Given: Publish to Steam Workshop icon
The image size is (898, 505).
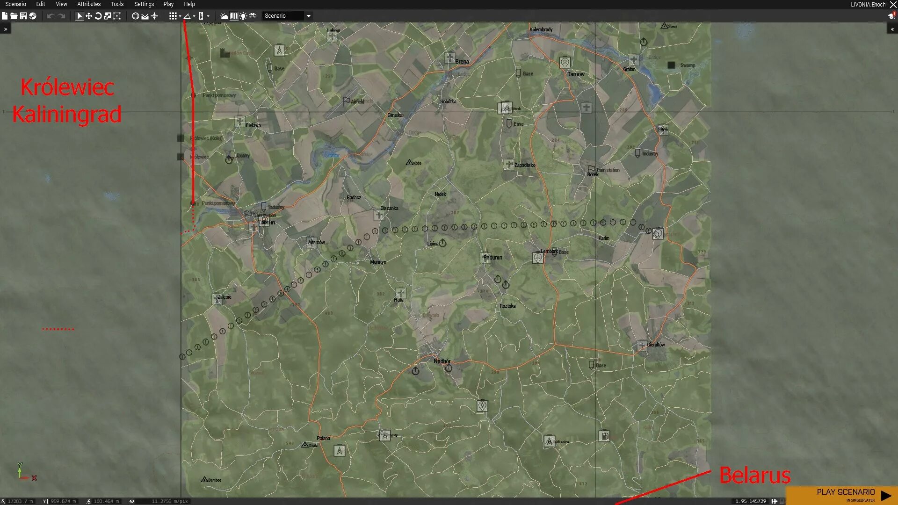Looking at the screenshot, I should click(x=33, y=16).
